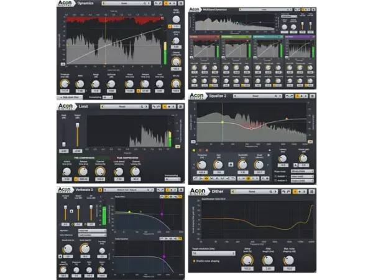373x280 pixels.
Task: Select stereo channel mode in Equalize 2
Action: point(248,179)
